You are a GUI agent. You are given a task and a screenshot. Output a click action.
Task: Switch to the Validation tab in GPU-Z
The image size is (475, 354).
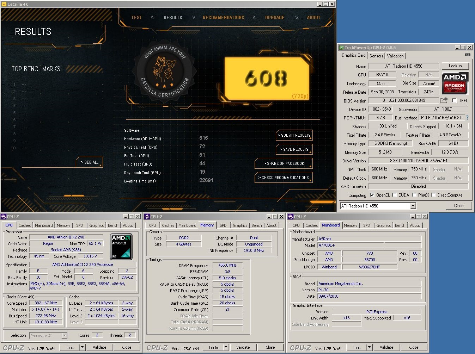tap(395, 56)
